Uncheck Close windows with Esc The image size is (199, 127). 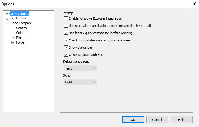click(66, 55)
